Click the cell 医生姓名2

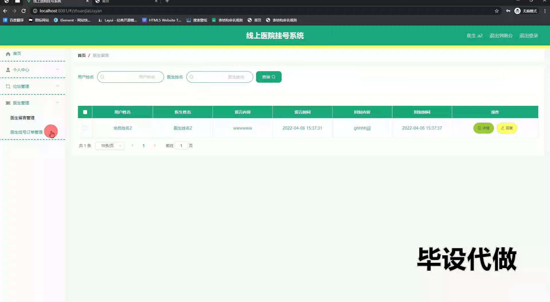[183, 128]
